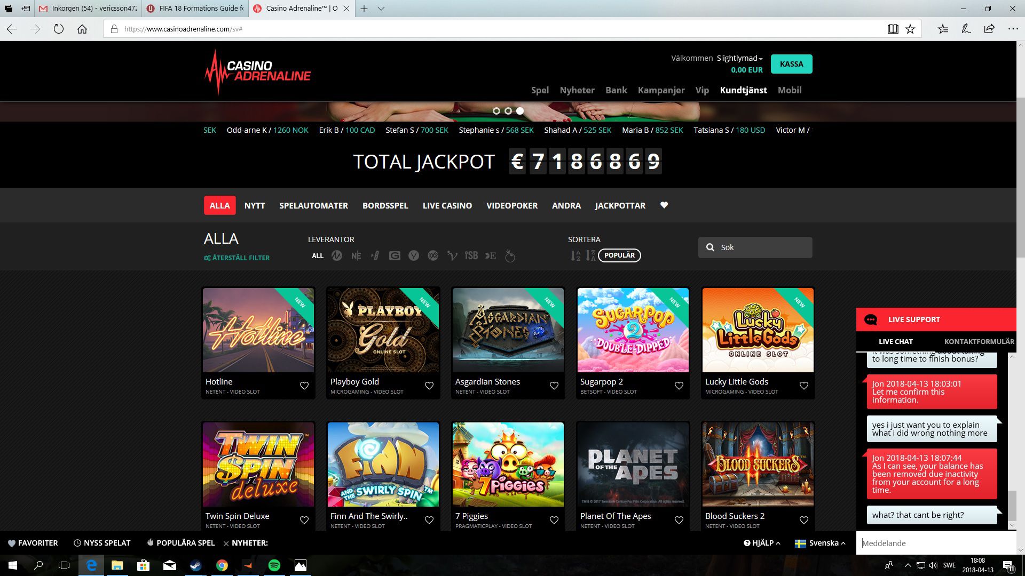Screen dimensions: 1025x576
Task: Select the first banner carousel dot
Action: tap(496, 111)
